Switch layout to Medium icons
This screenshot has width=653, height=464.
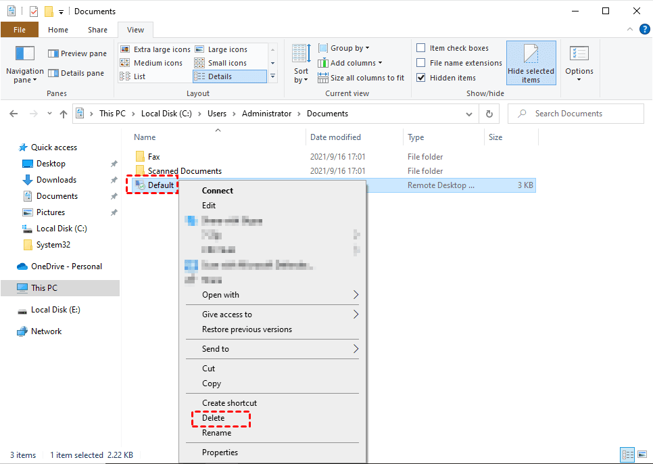pos(151,63)
